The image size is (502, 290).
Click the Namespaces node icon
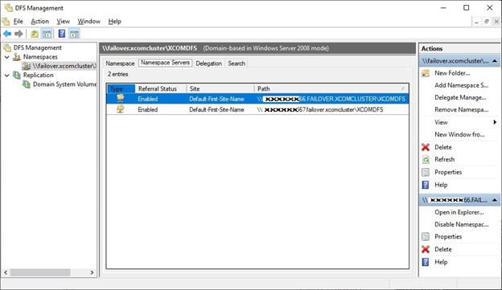click(x=17, y=57)
